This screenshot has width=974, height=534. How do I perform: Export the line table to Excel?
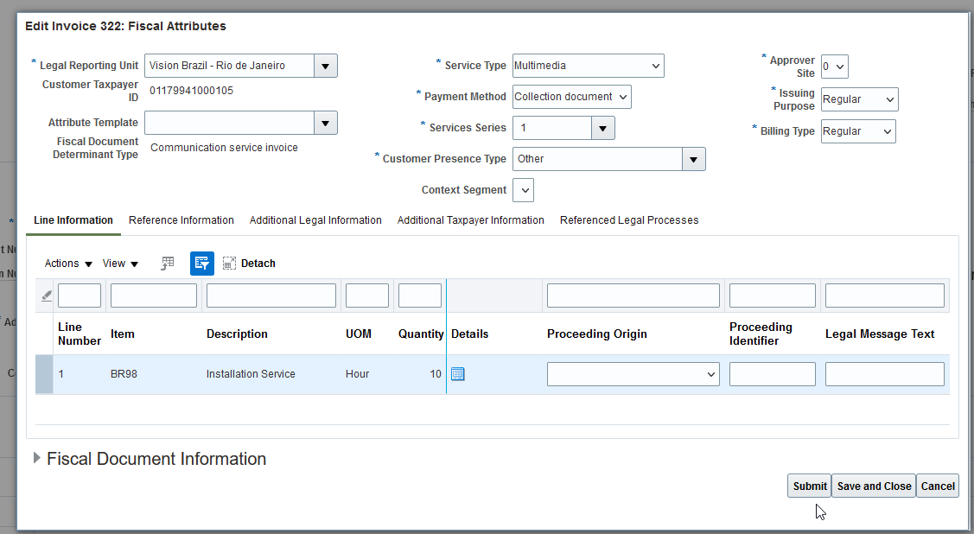[x=167, y=263]
